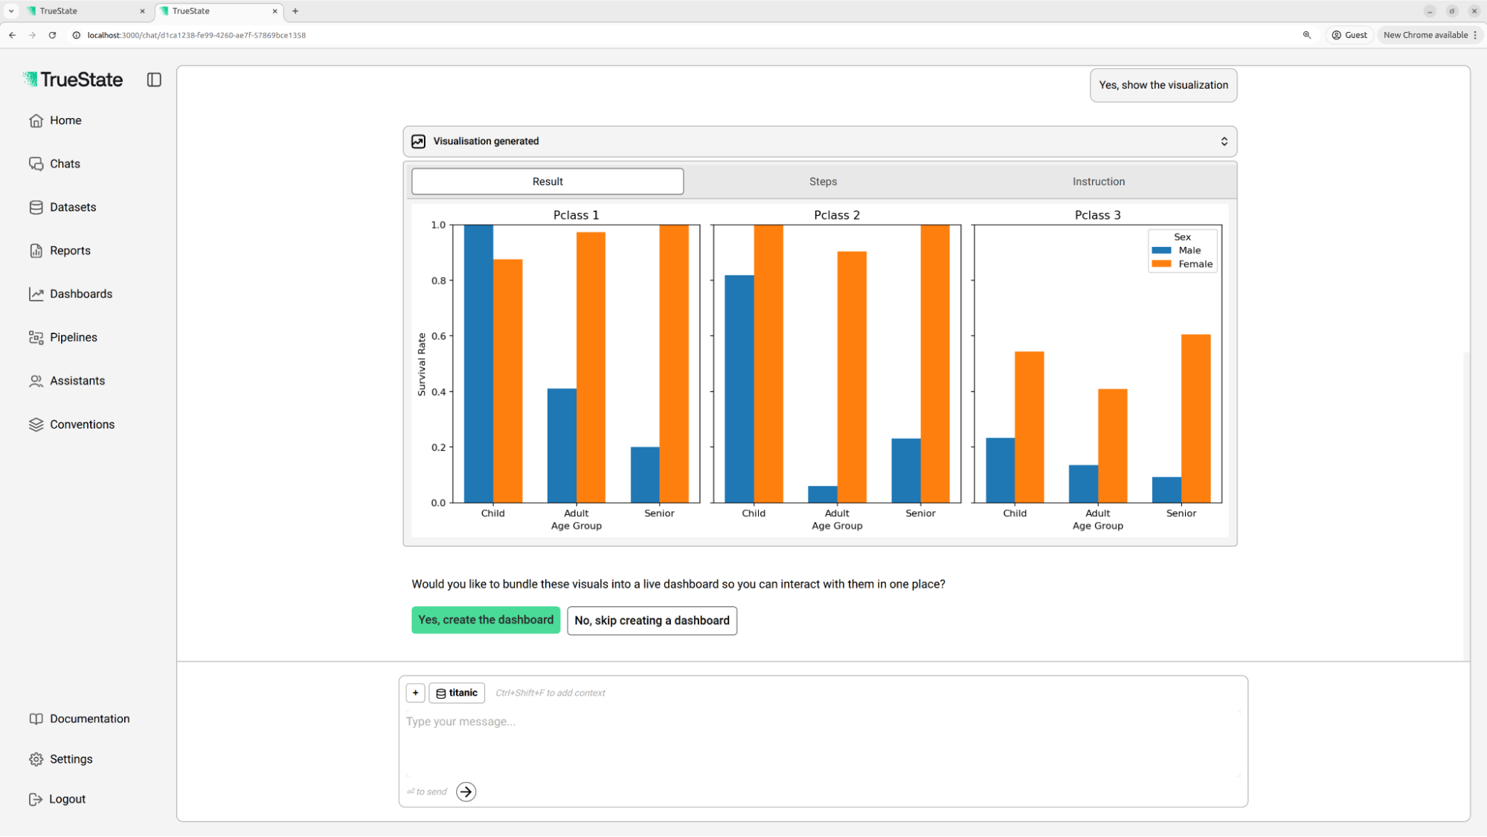Switch to the Steps tab
Image resolution: width=1487 pixels, height=837 pixels.
823,182
